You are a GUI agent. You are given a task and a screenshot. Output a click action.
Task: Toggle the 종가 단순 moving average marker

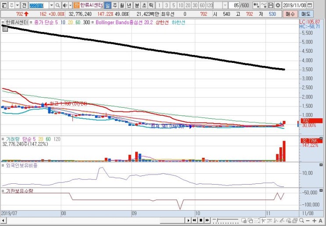click(31, 22)
